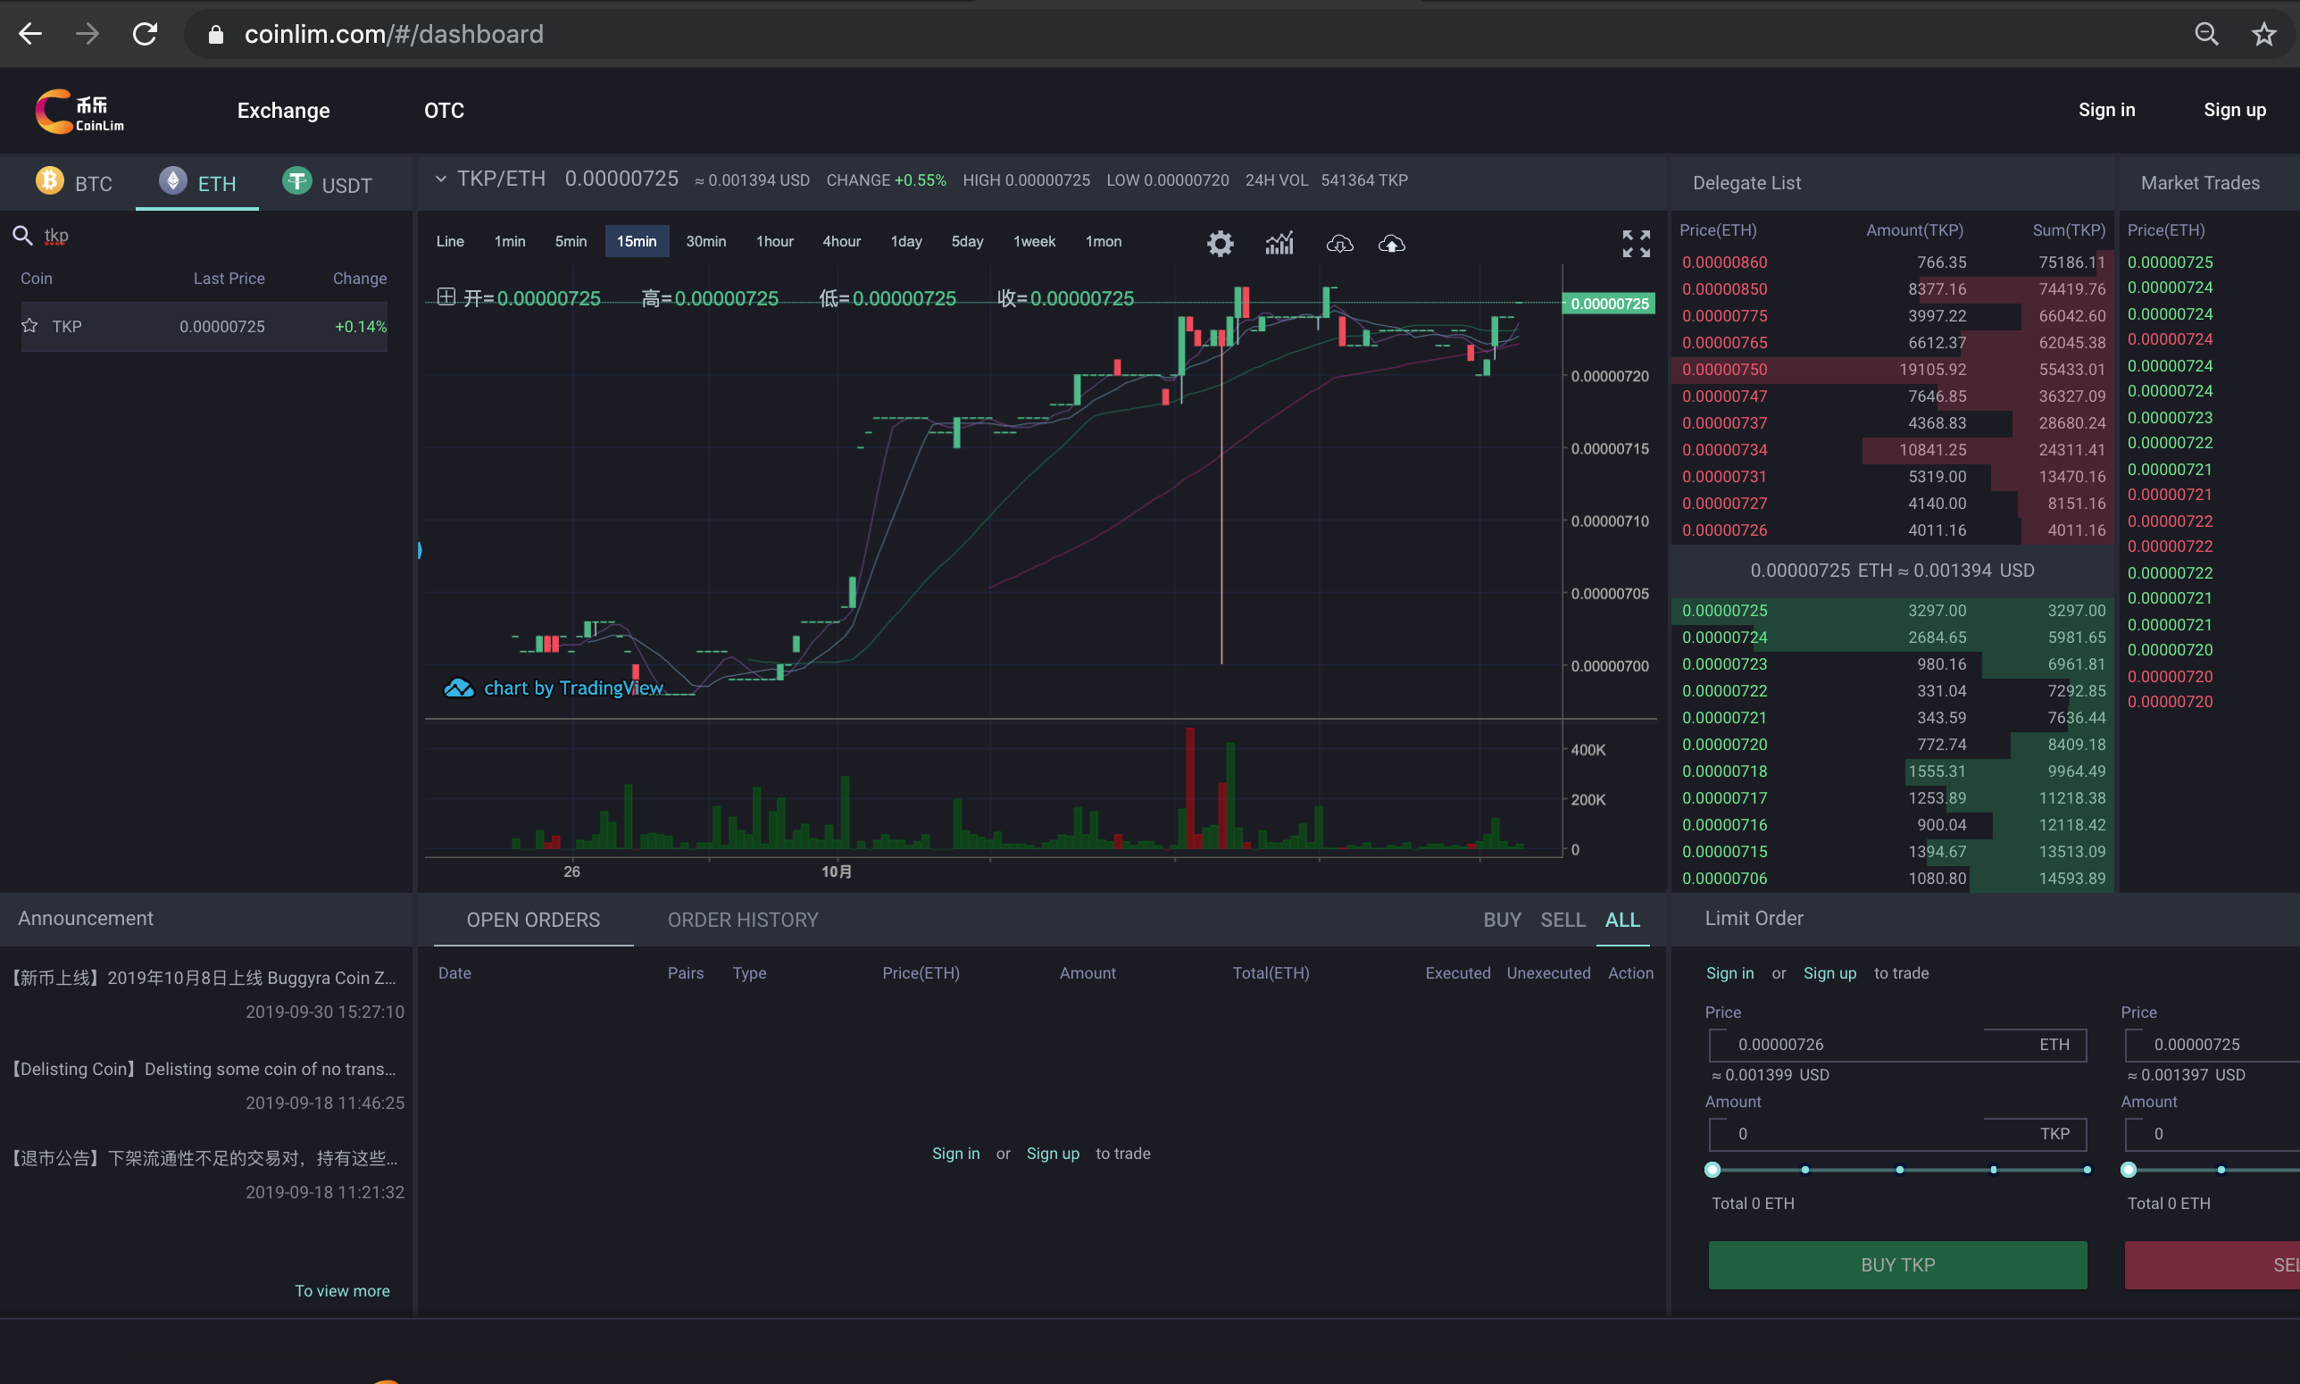Open chart indicators icon
The width and height of the screenshot is (2300, 1384).
point(1279,244)
